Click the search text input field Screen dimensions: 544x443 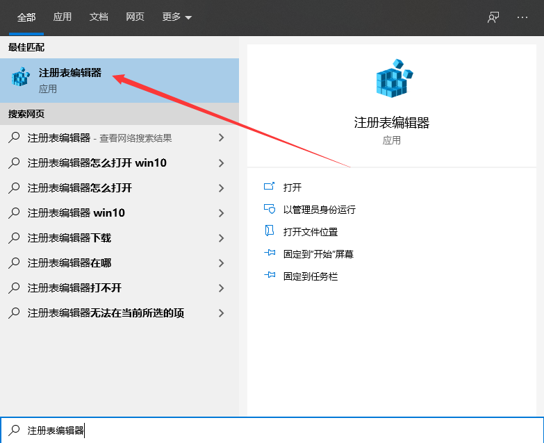click(x=278, y=431)
